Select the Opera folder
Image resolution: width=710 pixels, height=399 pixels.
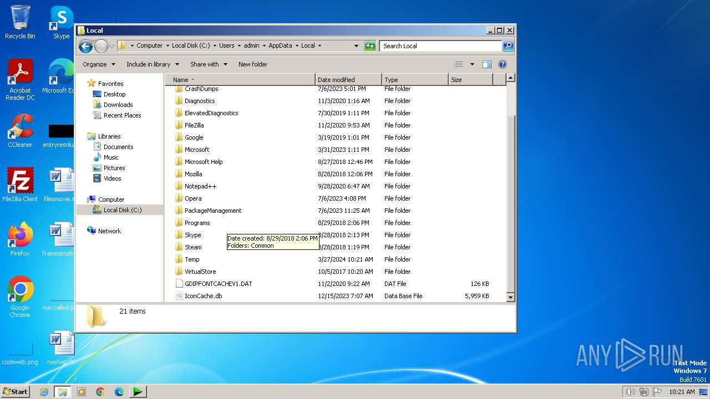193,198
